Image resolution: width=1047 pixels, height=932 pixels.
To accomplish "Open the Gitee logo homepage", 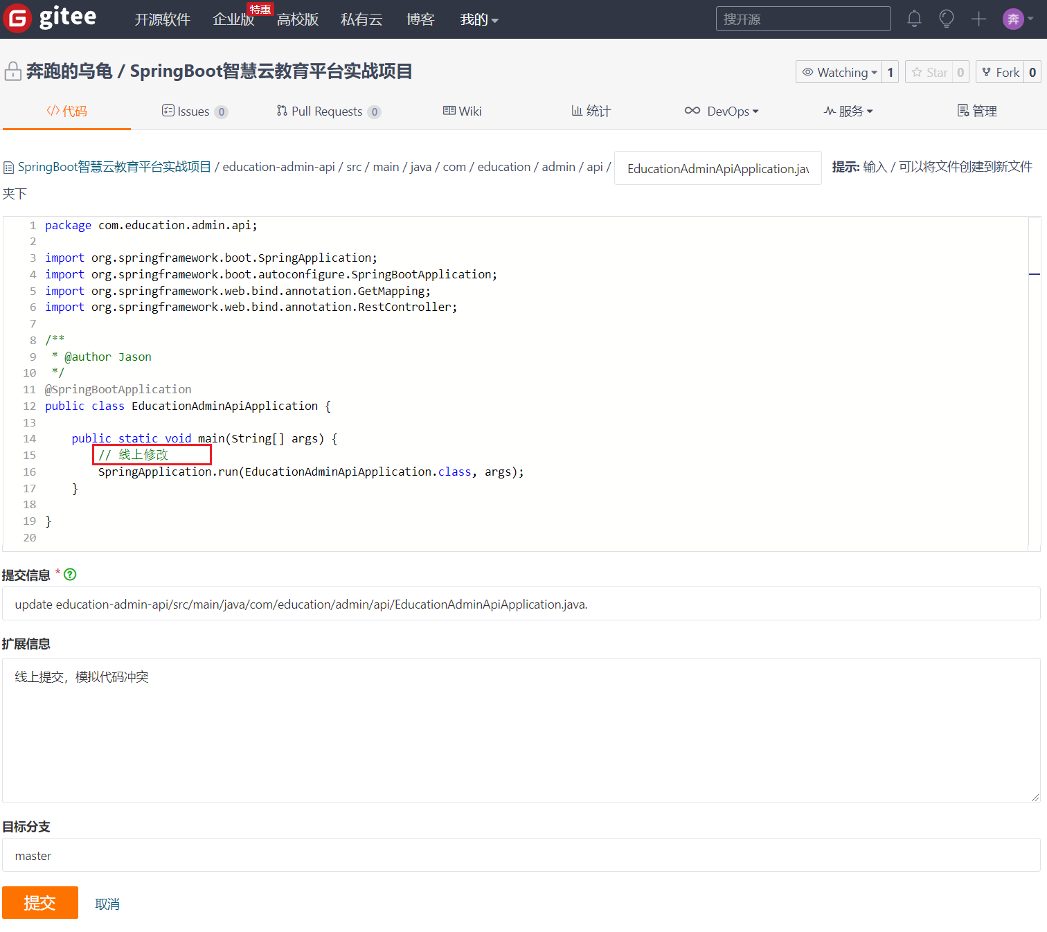I will tap(50, 18).
